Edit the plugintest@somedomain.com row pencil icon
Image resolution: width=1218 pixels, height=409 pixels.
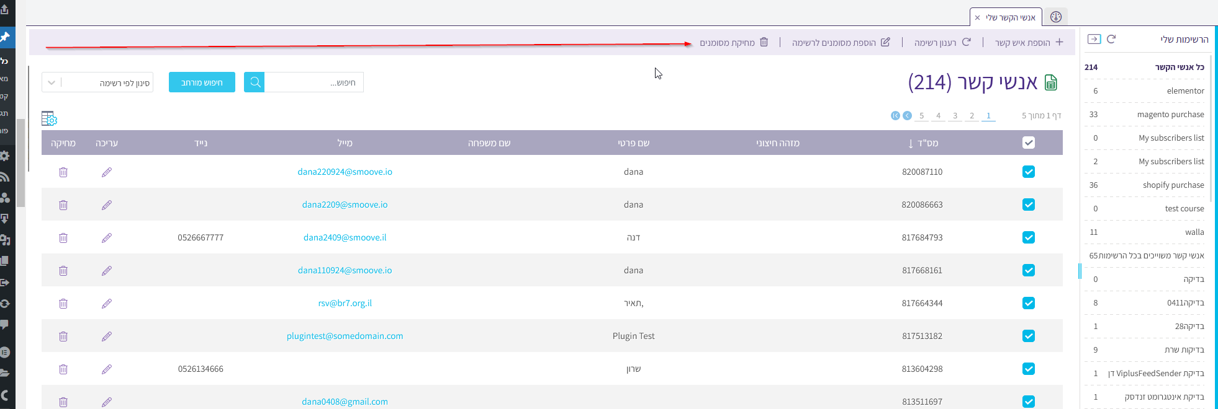(107, 336)
